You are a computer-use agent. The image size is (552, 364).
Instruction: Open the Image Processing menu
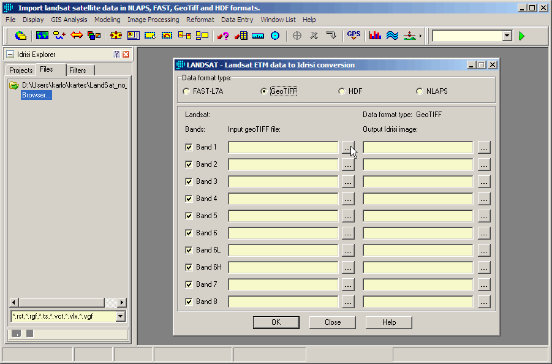(x=153, y=20)
